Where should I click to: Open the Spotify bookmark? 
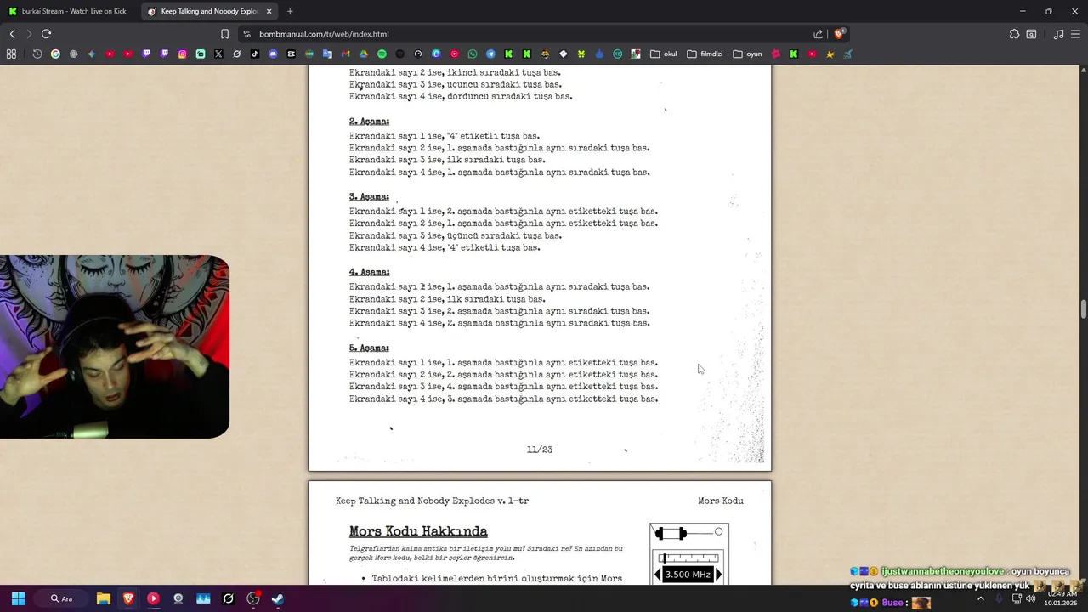click(382, 54)
